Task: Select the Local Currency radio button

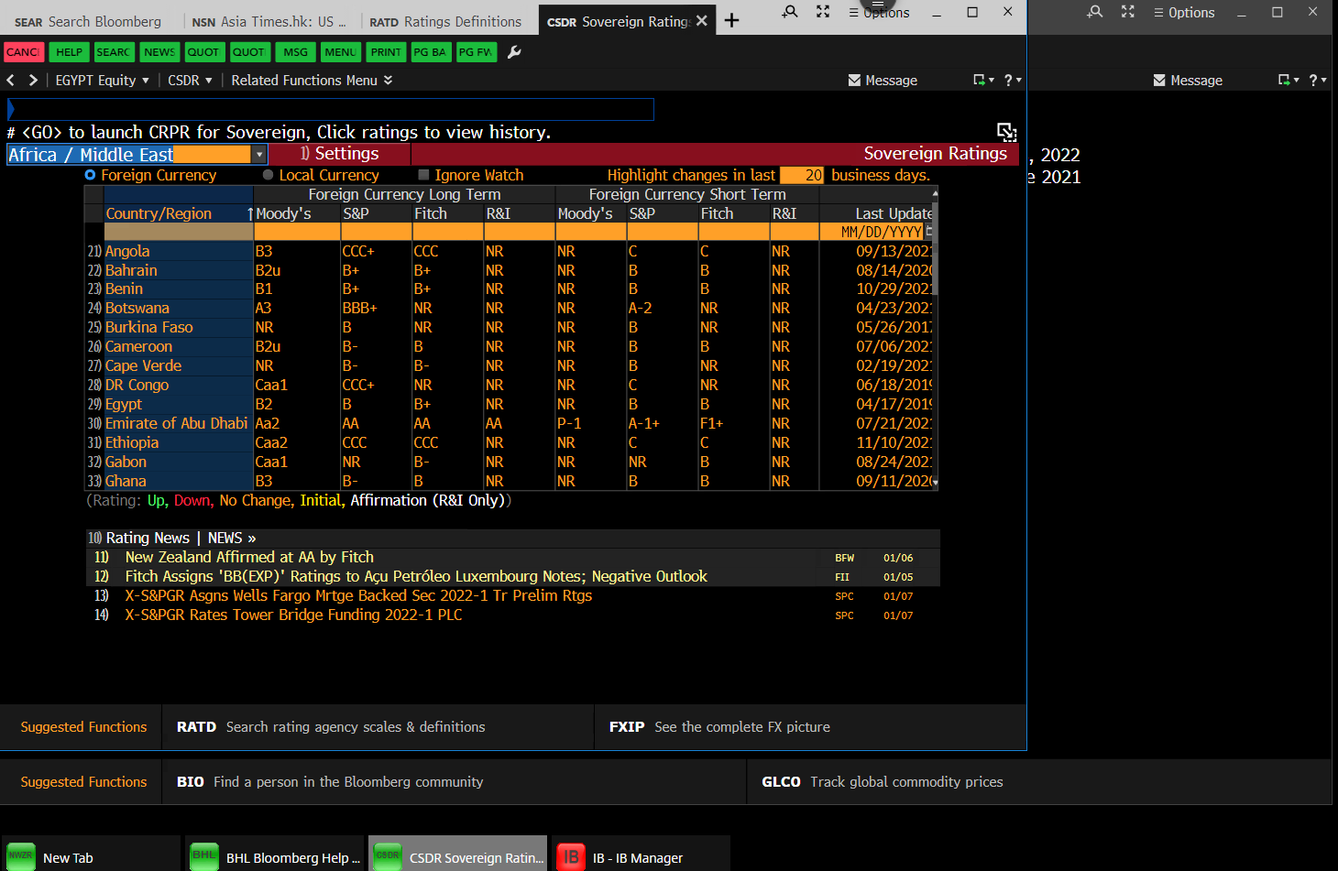Action: (269, 175)
